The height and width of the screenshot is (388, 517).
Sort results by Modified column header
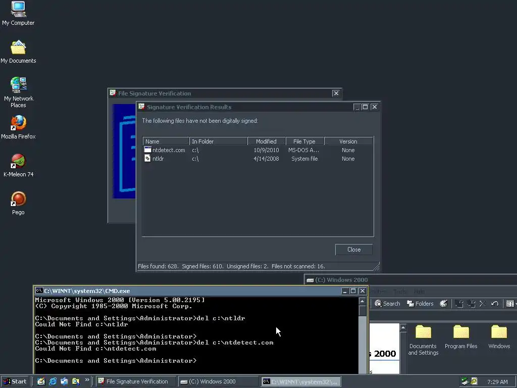tap(267, 141)
